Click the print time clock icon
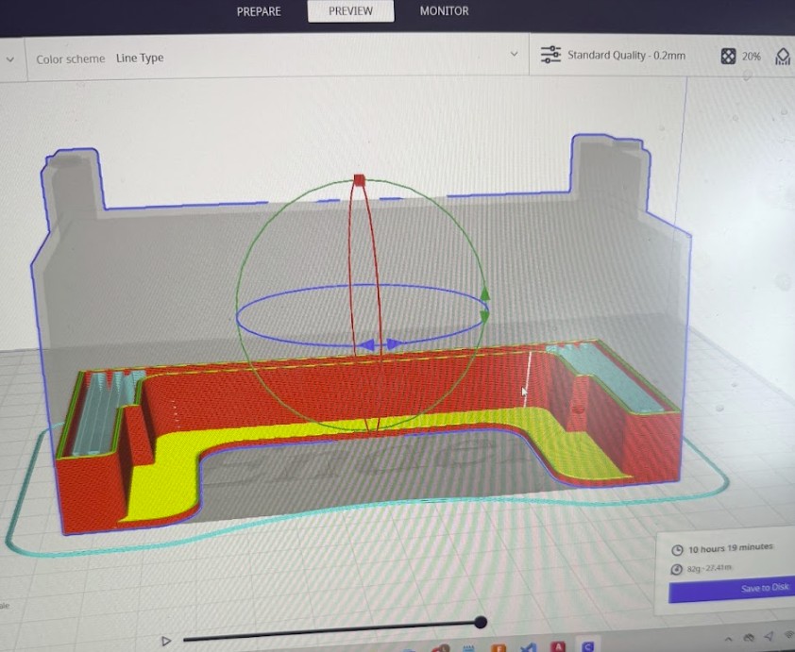795x652 pixels. pyautogui.click(x=677, y=550)
